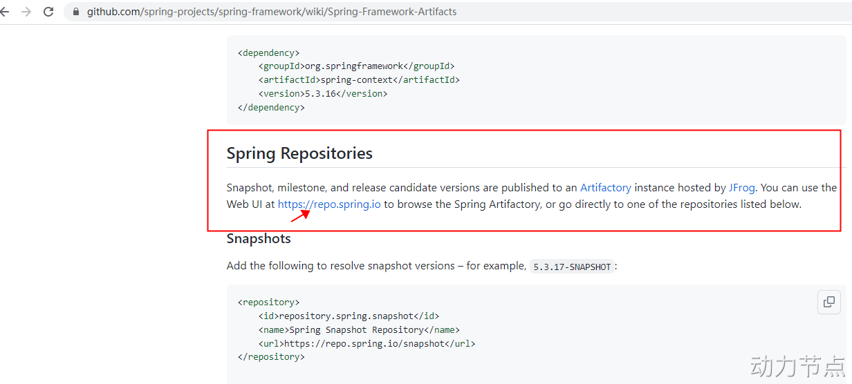Screen dimensions: 852x384
Task: Click the Spring Snapshot Repository name line
Action: click(x=359, y=329)
